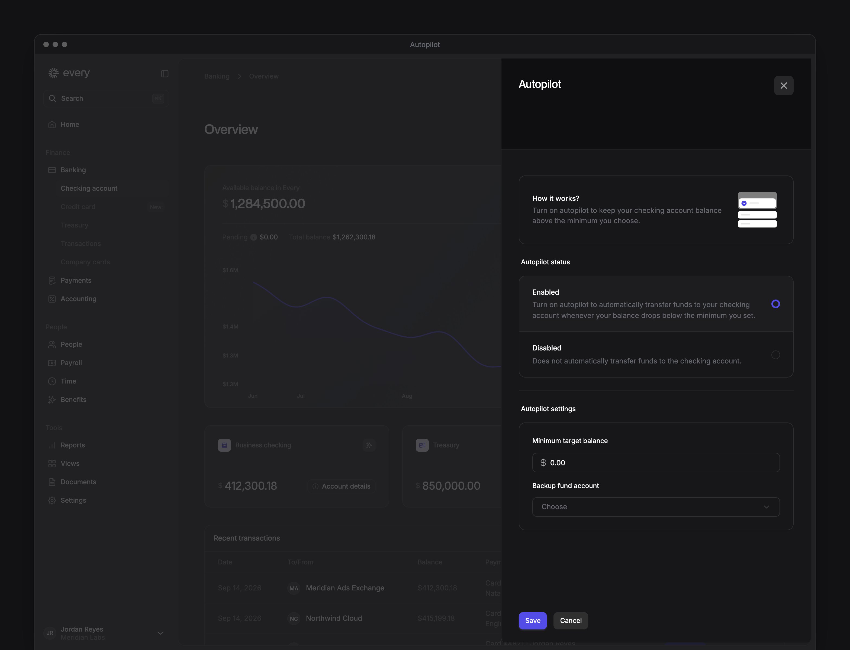Viewport: 850px width, 650px height.
Task: Click the Views grid icon
Action: click(x=52, y=464)
